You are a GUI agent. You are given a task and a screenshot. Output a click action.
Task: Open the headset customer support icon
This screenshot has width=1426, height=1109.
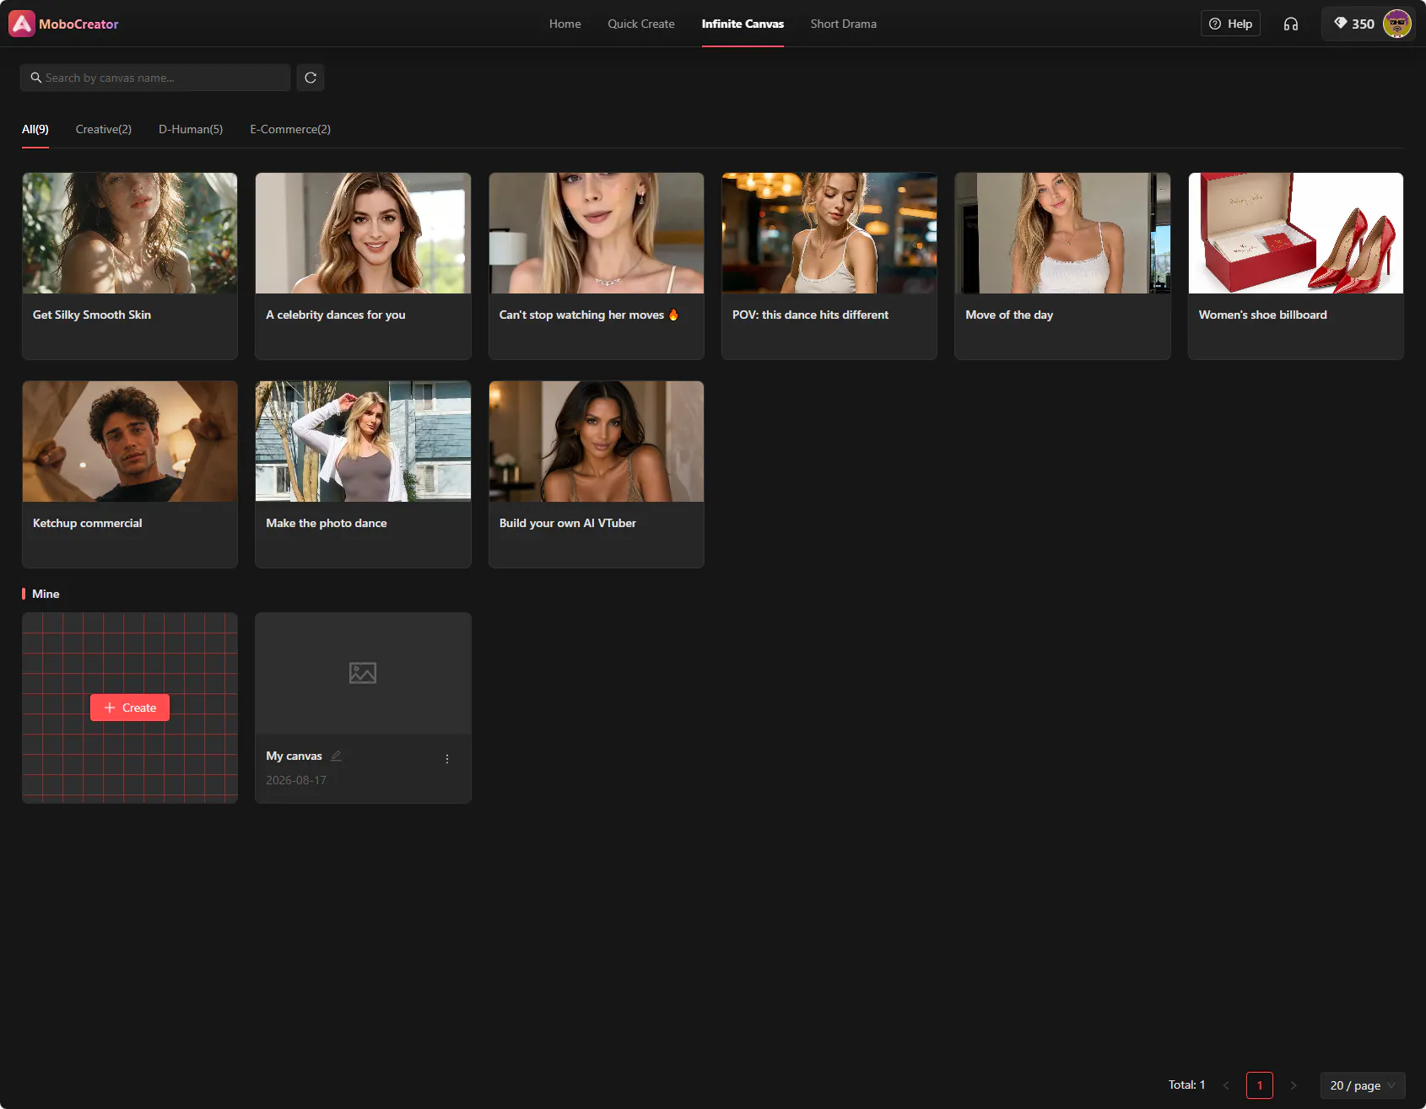click(1291, 24)
